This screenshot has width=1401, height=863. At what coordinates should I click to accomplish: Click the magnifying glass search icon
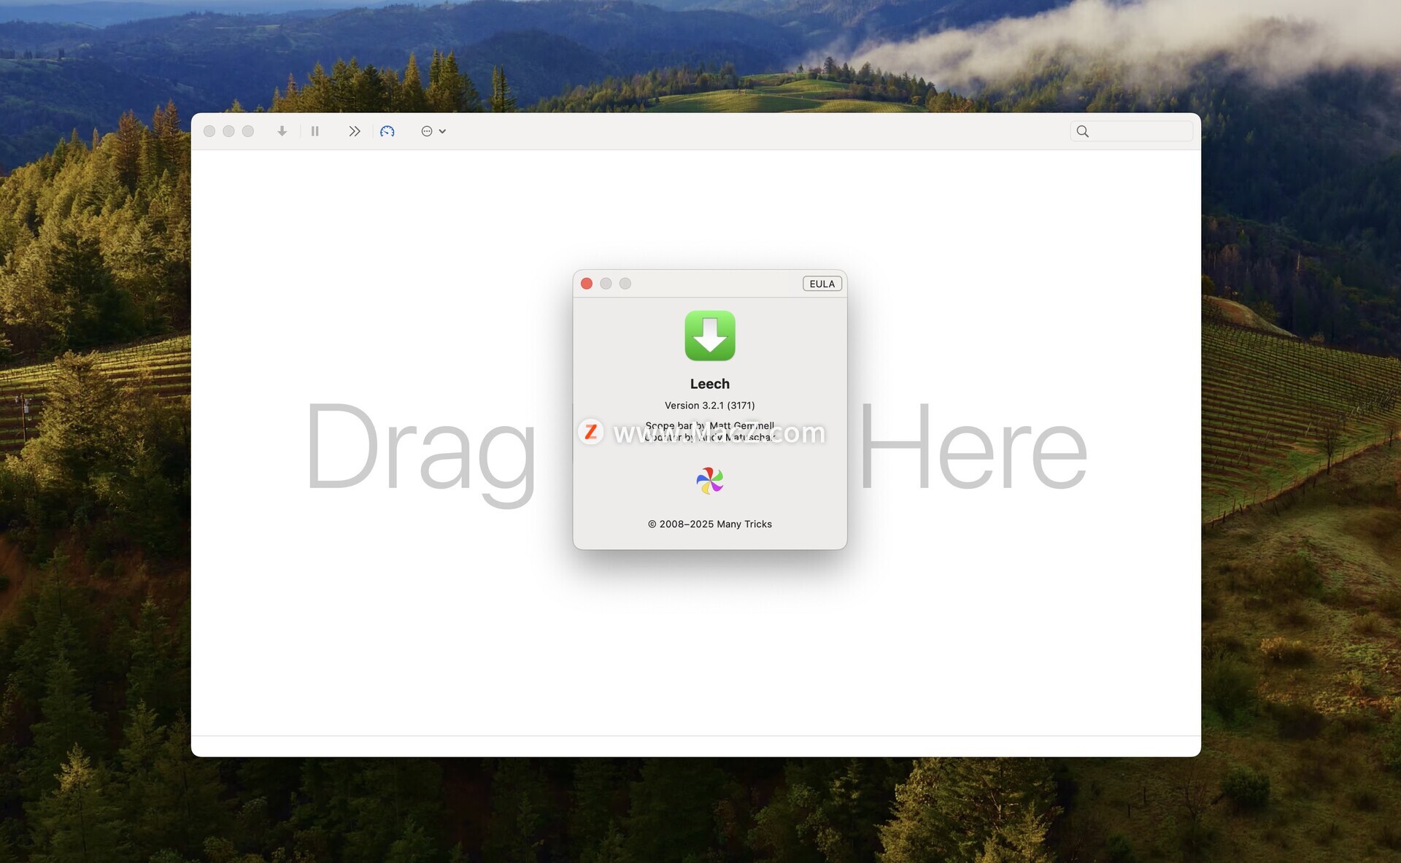pos(1083,131)
